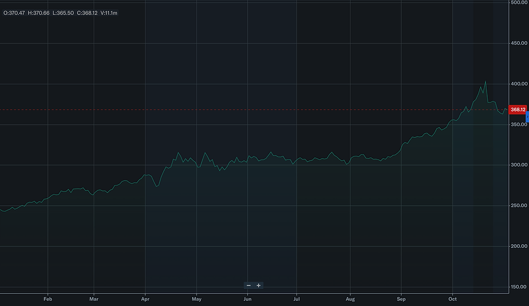Click the Aug label on time axis

(350, 299)
